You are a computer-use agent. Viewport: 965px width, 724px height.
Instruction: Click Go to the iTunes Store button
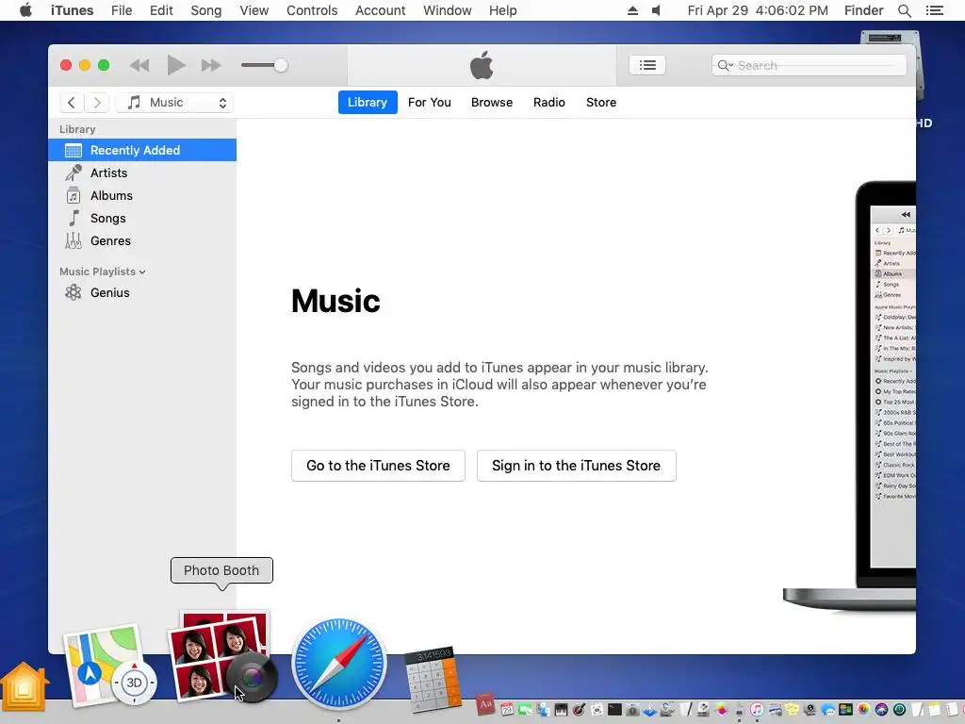pos(378,466)
